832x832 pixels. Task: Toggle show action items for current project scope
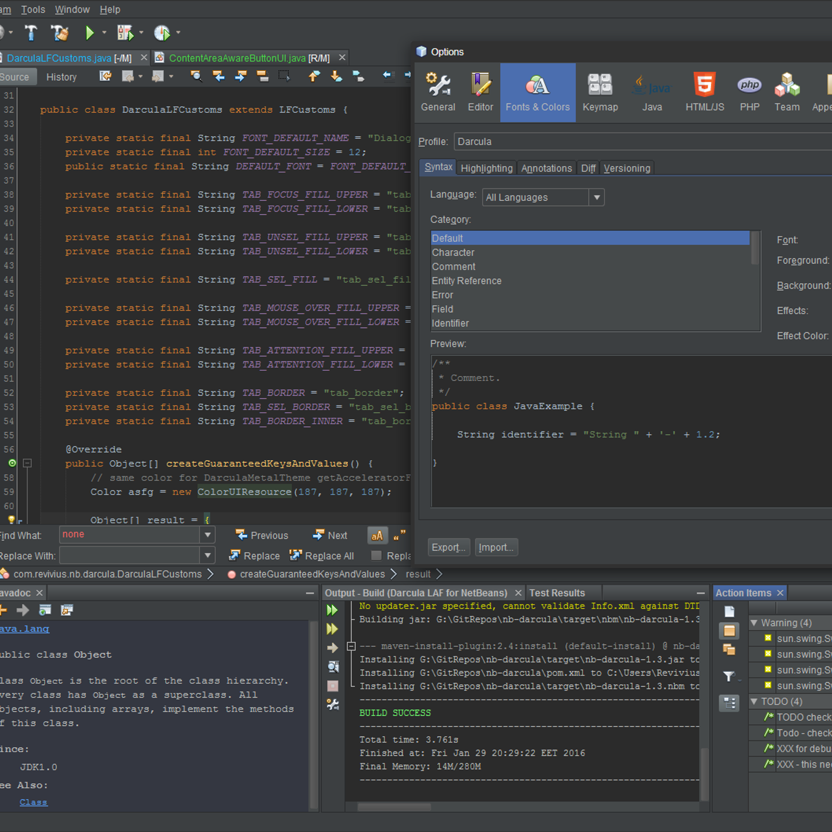(729, 631)
